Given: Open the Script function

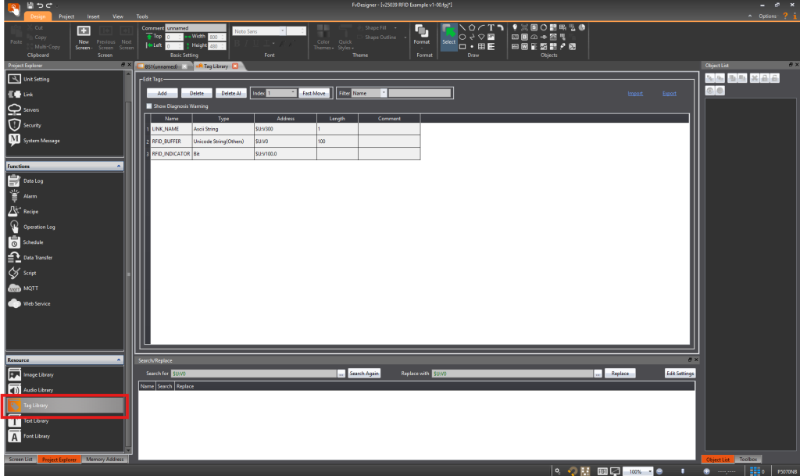Looking at the screenshot, I should tap(29, 273).
